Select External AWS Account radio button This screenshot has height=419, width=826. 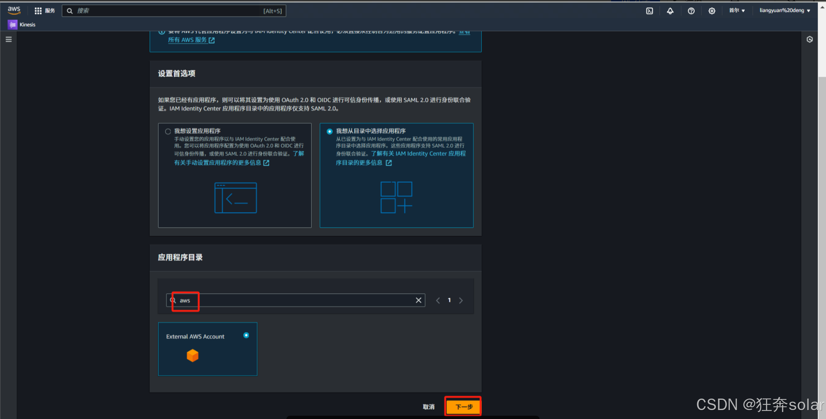(246, 335)
